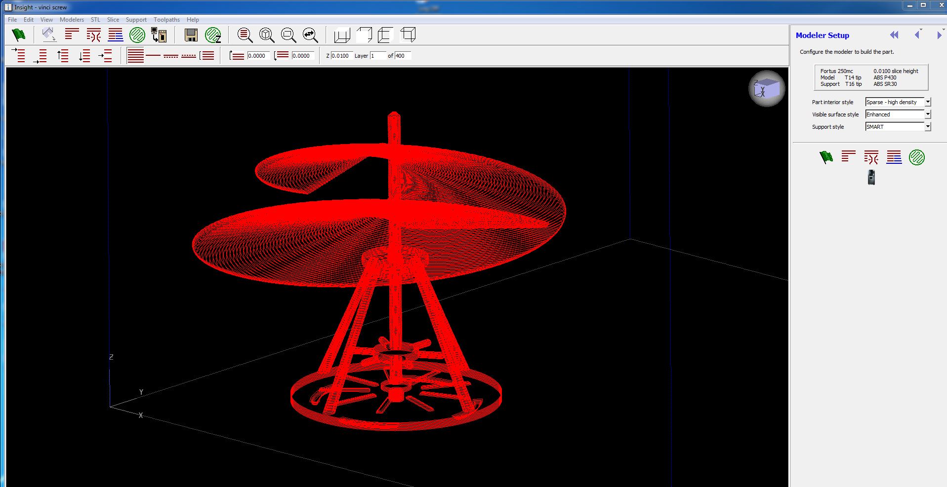Click the Support generation icon in main toolbar
Viewport: 947px width, 487px height.
point(116,35)
